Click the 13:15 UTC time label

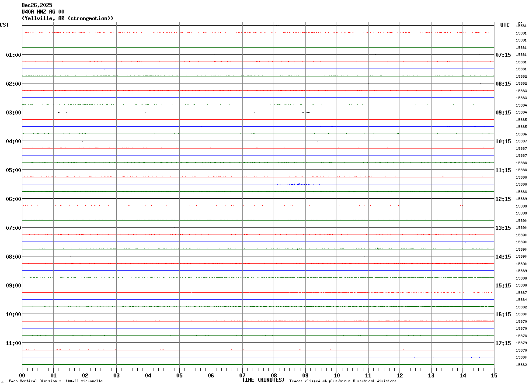(503, 228)
